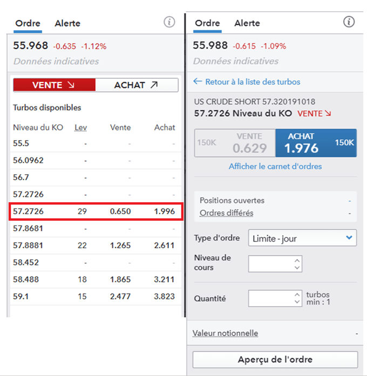The width and height of the screenshot is (367, 376).
Task: Click the info icon in left panel
Action: [169, 23]
